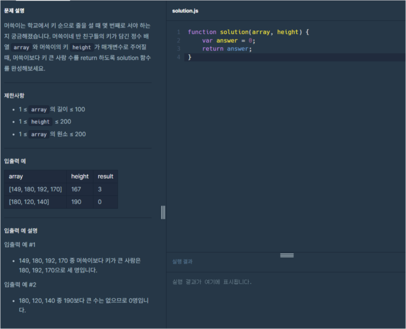Click the 'array 의 원소 ≤ 200' constraint
The image size is (406, 329).
tap(52, 134)
